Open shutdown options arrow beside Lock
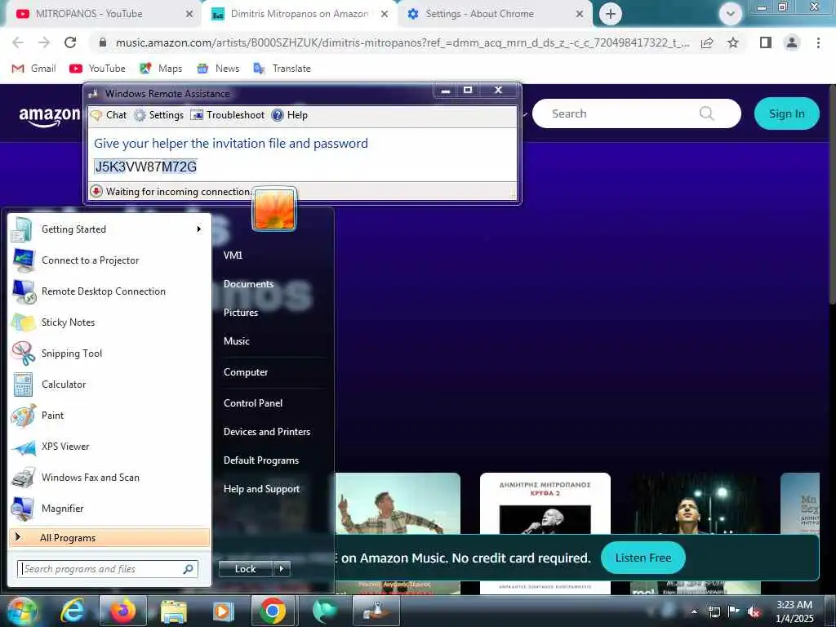This screenshot has width=836, height=627. [282, 569]
